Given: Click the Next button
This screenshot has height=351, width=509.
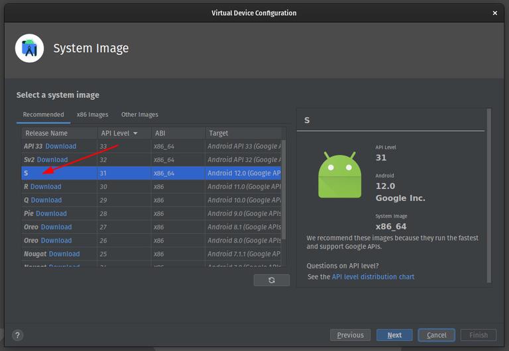Looking at the screenshot, I should (394, 335).
